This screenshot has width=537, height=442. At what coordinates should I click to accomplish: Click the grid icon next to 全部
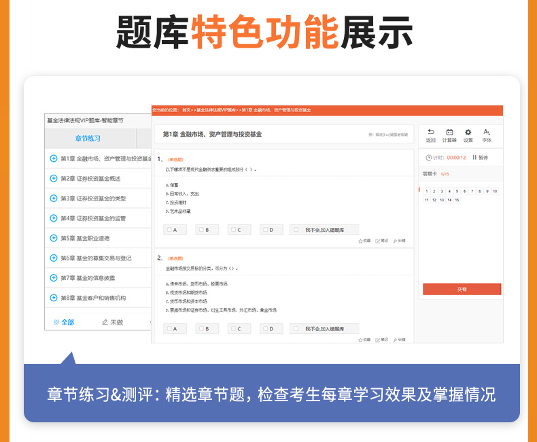click(56, 322)
